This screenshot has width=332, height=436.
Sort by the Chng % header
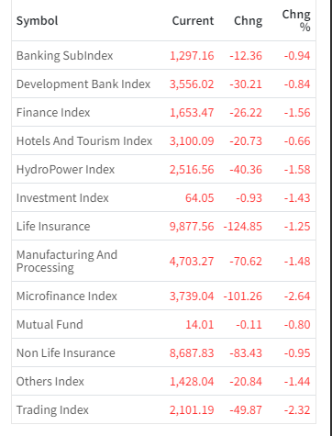click(x=296, y=20)
